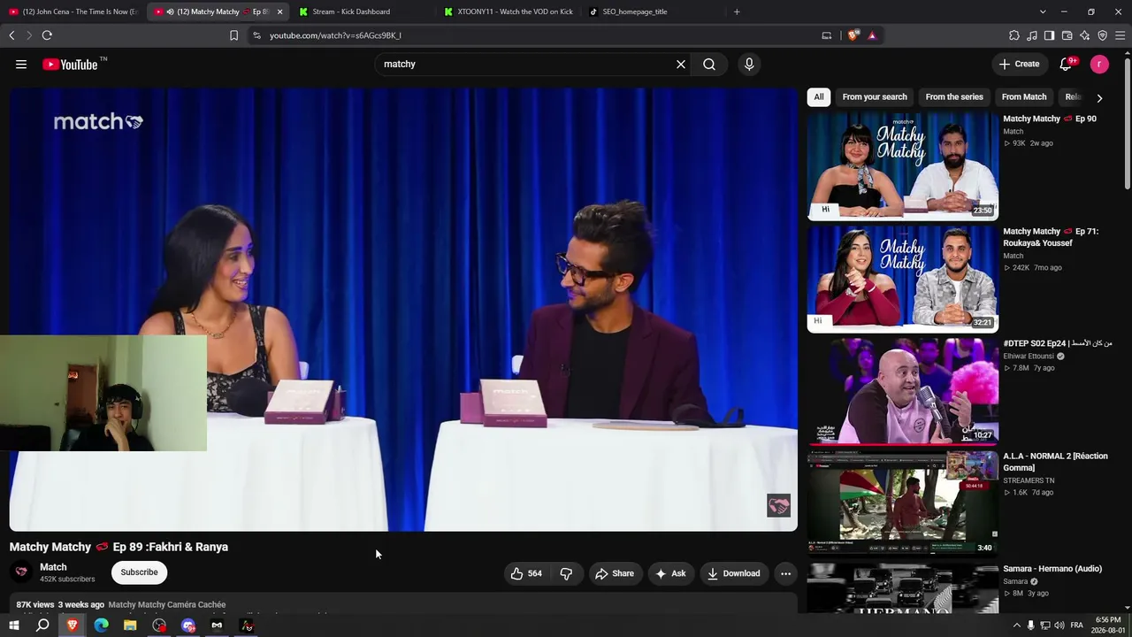This screenshot has width=1132, height=637.
Task: Select the From the series chip
Action: tap(954, 97)
